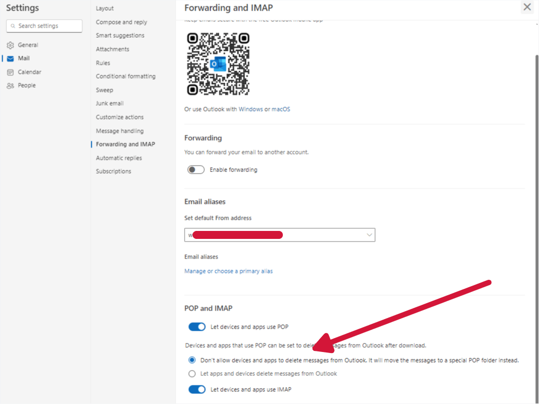
Task: Click the search magnifier icon
Action: (13, 26)
